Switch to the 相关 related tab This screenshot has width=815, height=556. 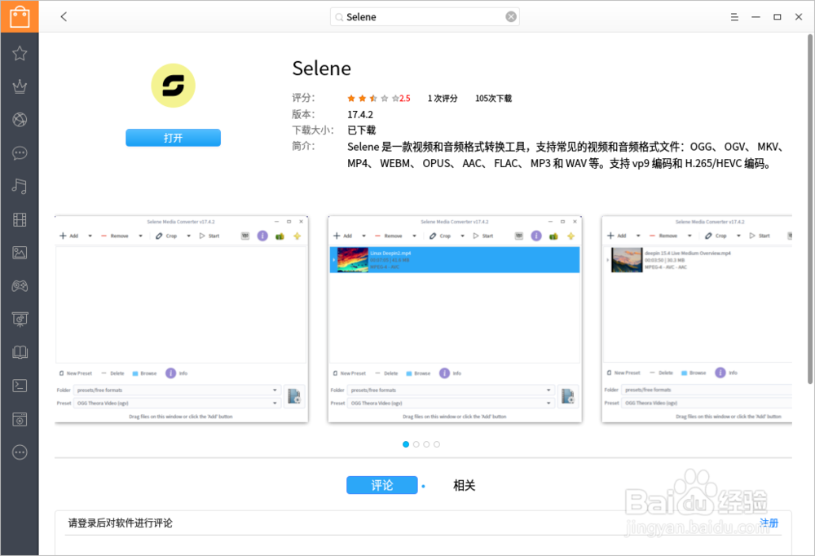tap(463, 484)
